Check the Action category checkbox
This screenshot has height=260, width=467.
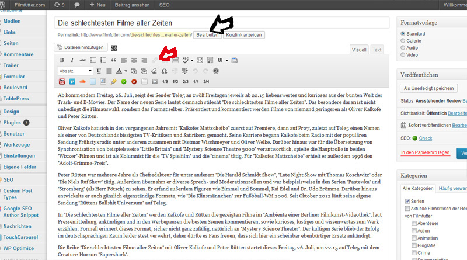(414, 230)
